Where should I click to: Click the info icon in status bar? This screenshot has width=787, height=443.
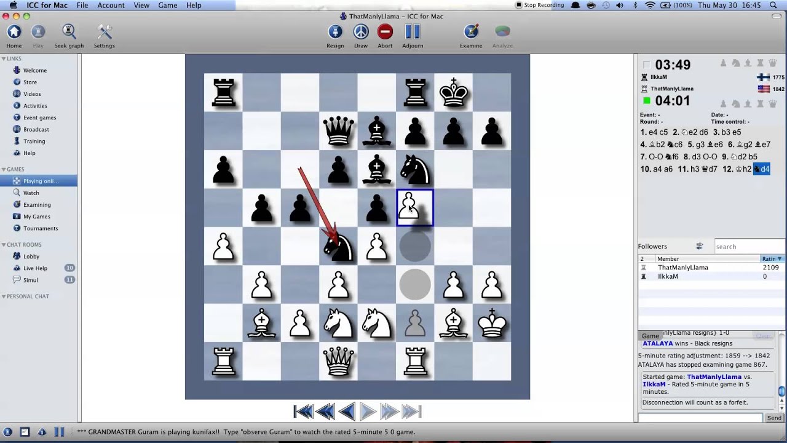click(x=42, y=432)
